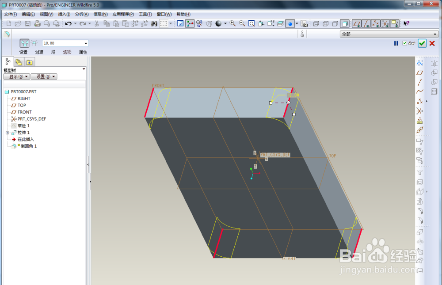Open the 插入(I) menu
Image resolution: width=442 pixels, height=285 pixels.
pyautogui.click(x=64, y=14)
